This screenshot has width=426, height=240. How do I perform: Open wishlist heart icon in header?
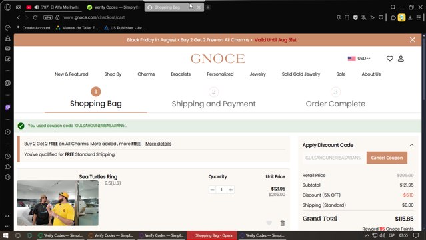pos(389,59)
